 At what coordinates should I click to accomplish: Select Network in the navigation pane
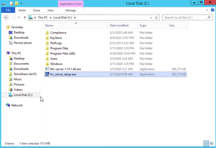(x=17, y=105)
